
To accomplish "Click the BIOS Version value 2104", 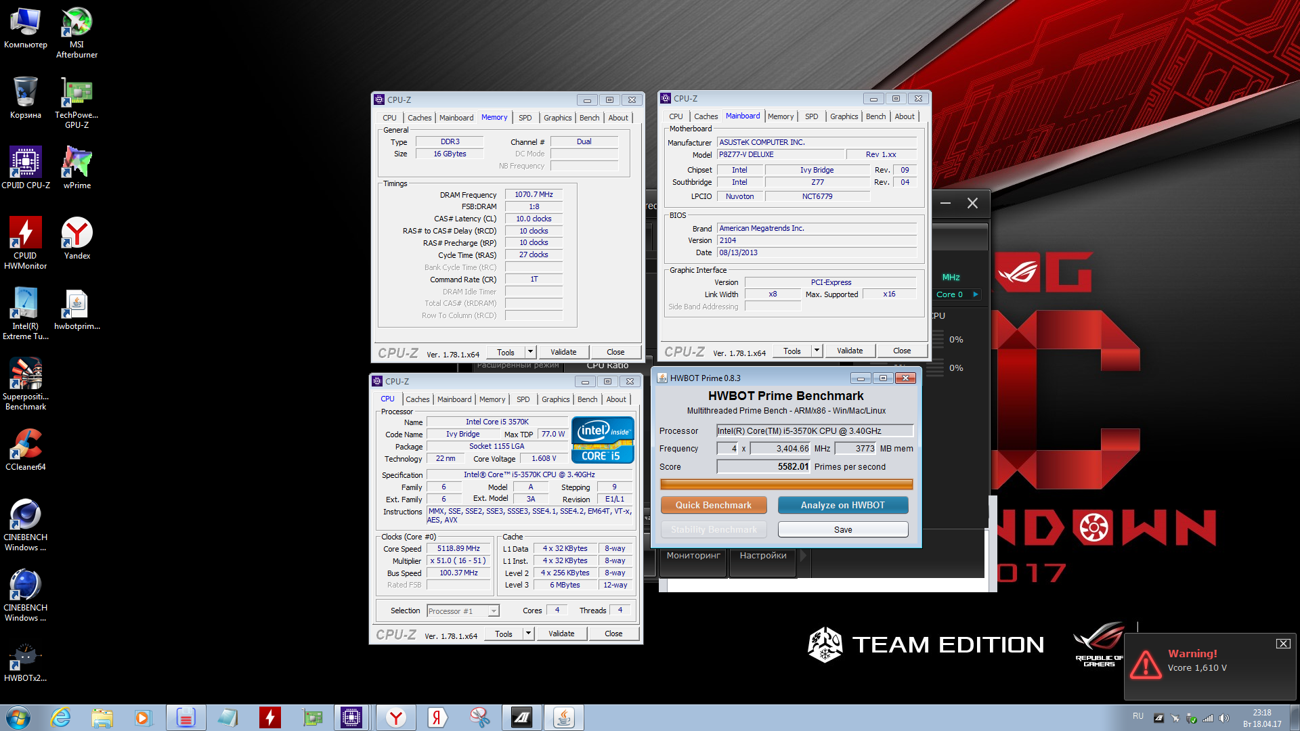I will coord(817,240).
